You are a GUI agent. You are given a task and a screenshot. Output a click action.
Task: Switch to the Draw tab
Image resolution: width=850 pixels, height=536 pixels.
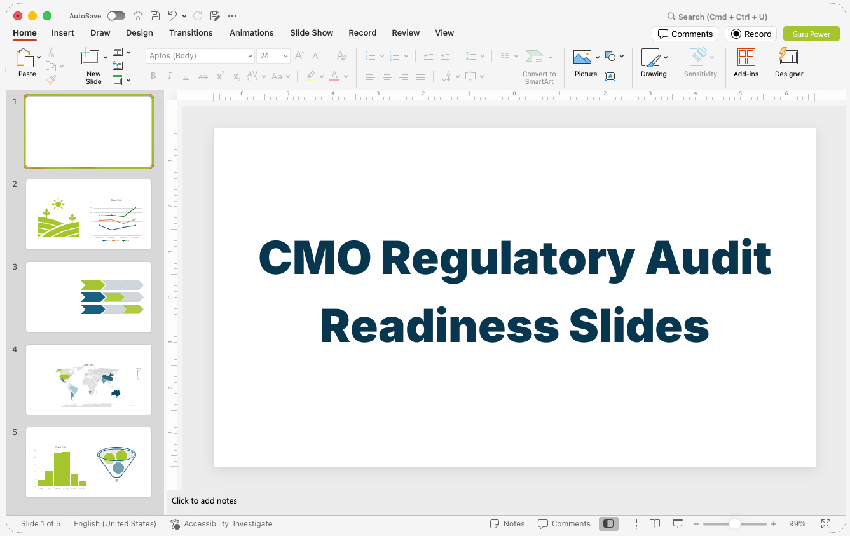tap(100, 32)
